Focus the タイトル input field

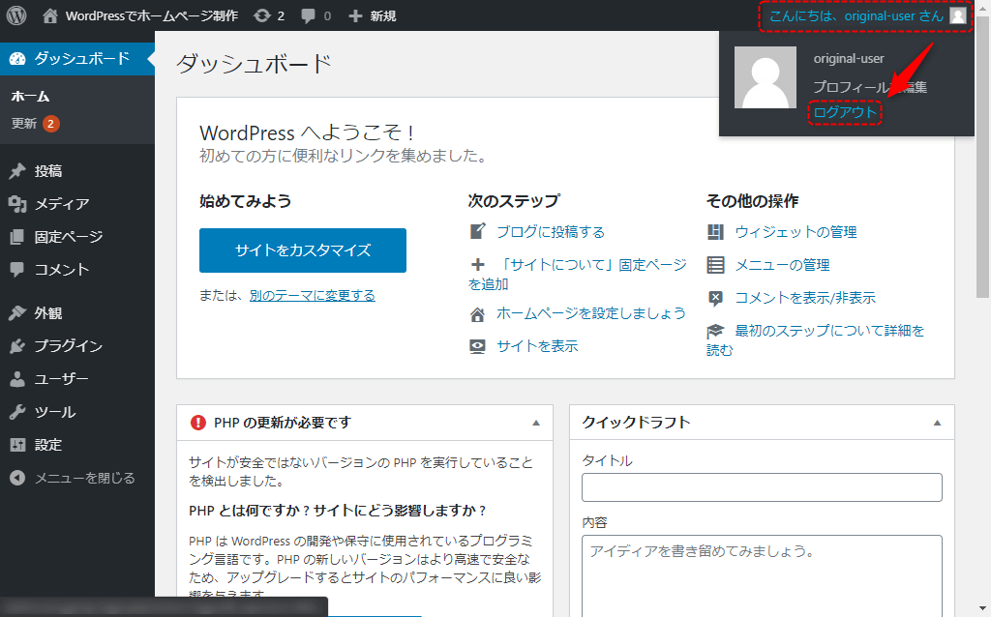click(762, 487)
